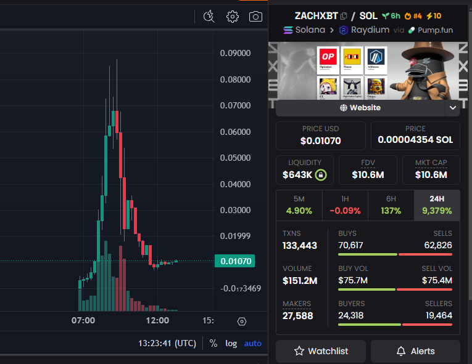The height and width of the screenshot is (364, 472).
Task: Add pair to Watchlist
Action: pos(321,351)
